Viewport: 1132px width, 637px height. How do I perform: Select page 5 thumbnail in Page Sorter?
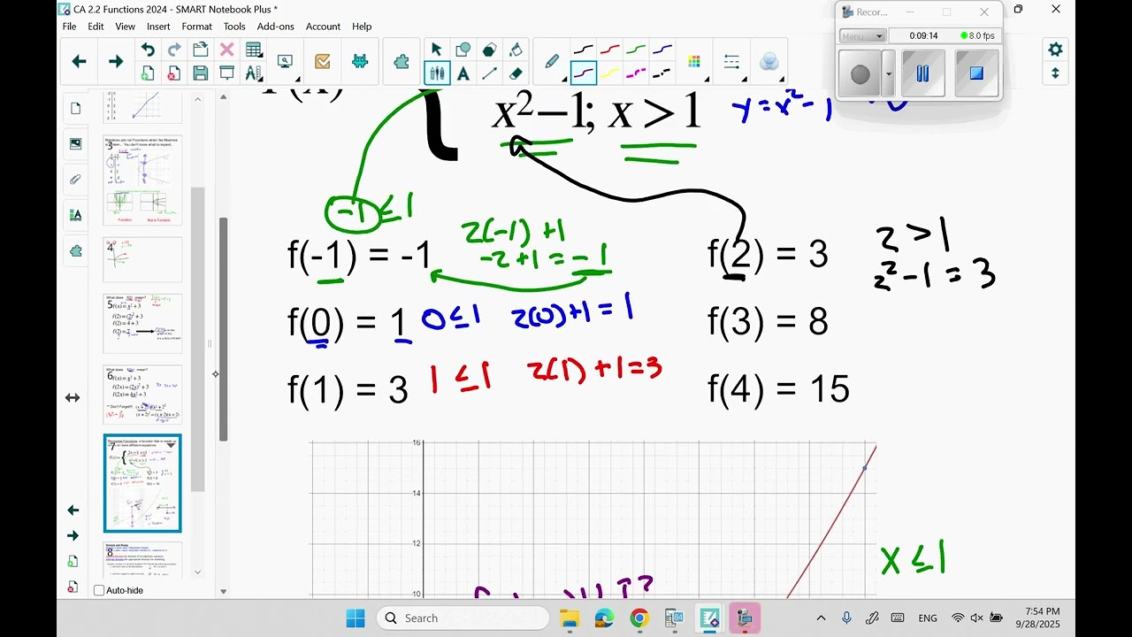coord(142,324)
